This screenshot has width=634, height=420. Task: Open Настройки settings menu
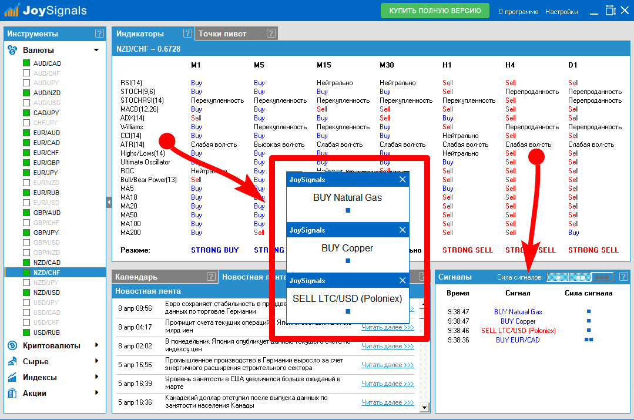561,12
